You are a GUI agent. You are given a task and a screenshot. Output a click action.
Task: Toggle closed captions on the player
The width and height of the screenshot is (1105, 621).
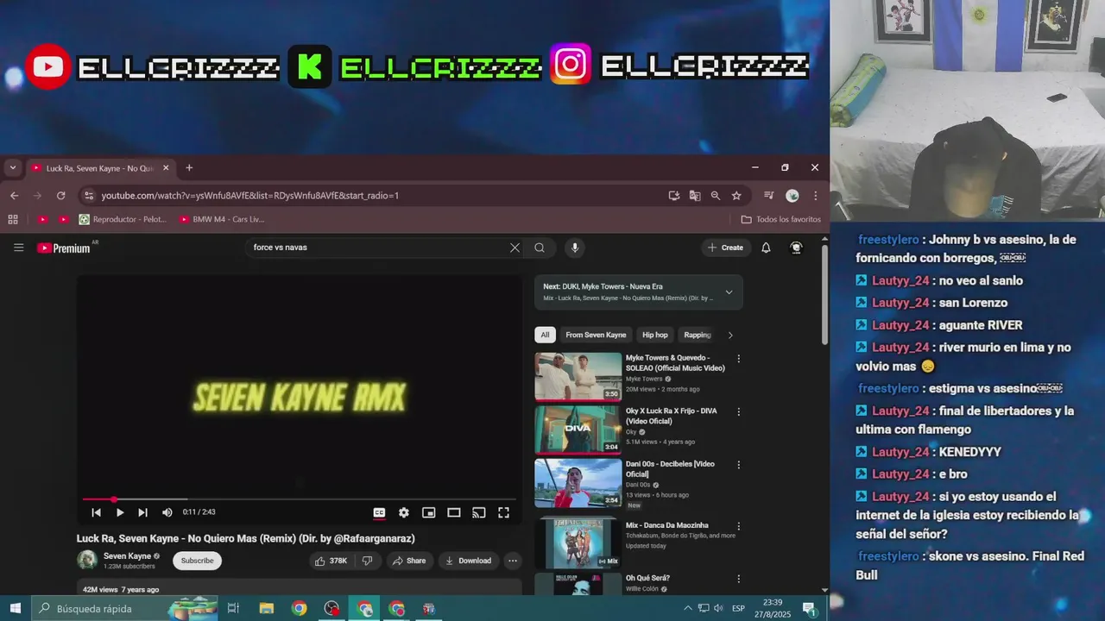pos(379,512)
